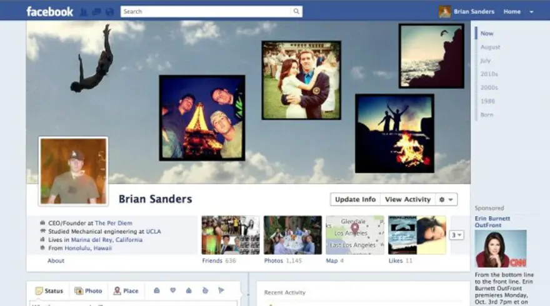
Task: Select the flag milestone icon in composer
Action: [x=221, y=290]
